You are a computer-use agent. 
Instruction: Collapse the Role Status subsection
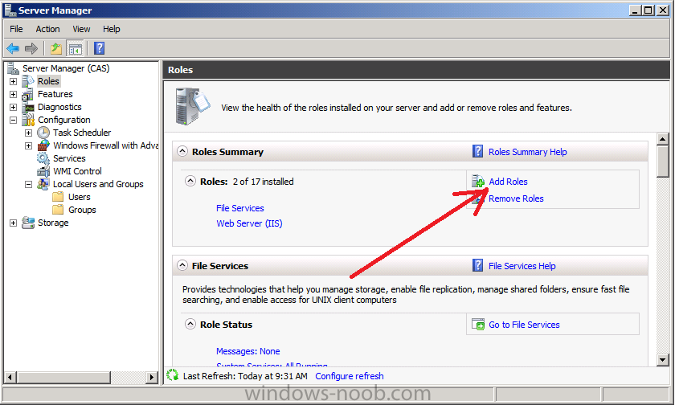pos(190,324)
